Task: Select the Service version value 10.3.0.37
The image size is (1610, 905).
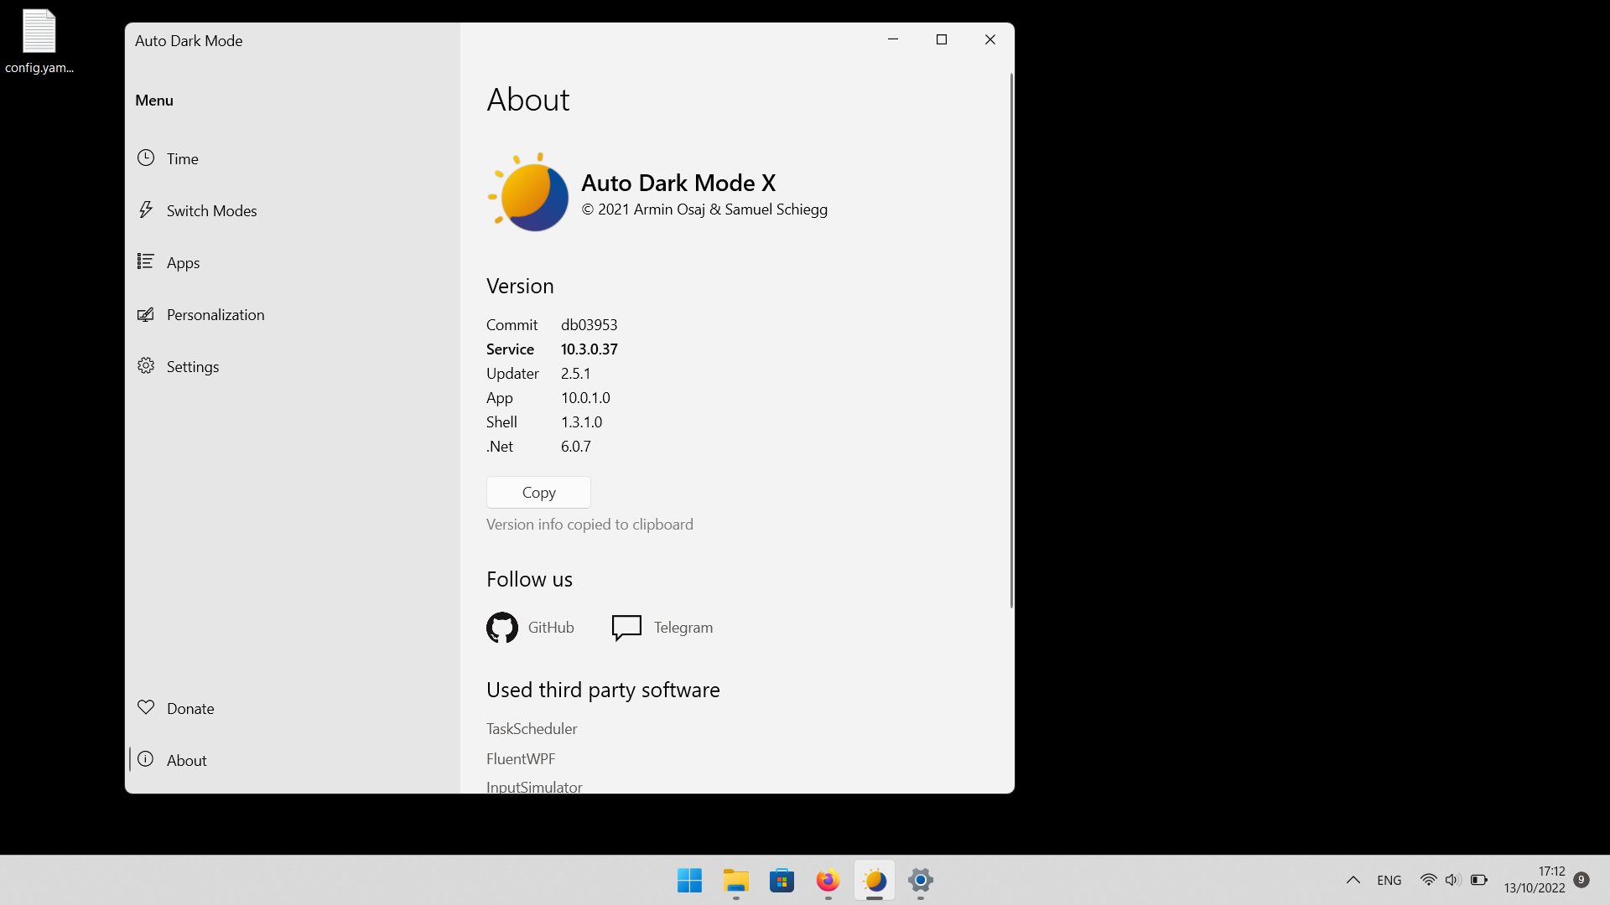Action: (589, 349)
